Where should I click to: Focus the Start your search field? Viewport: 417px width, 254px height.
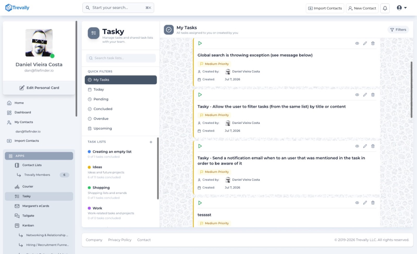click(118, 8)
